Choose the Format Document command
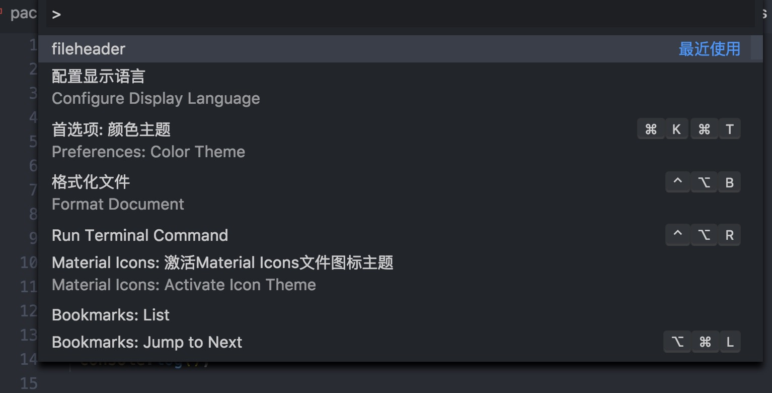The image size is (772, 393). pyautogui.click(x=400, y=193)
